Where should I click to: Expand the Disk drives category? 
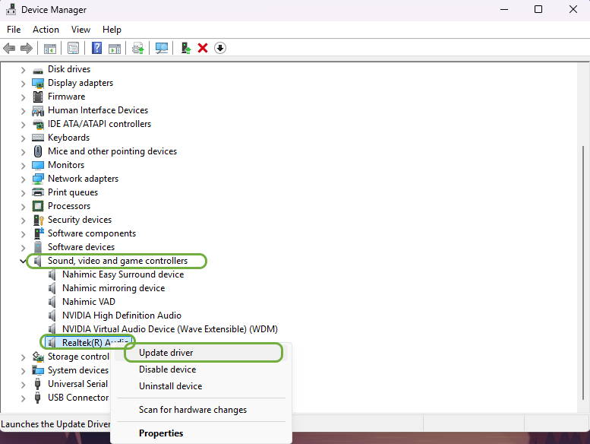tap(23, 69)
